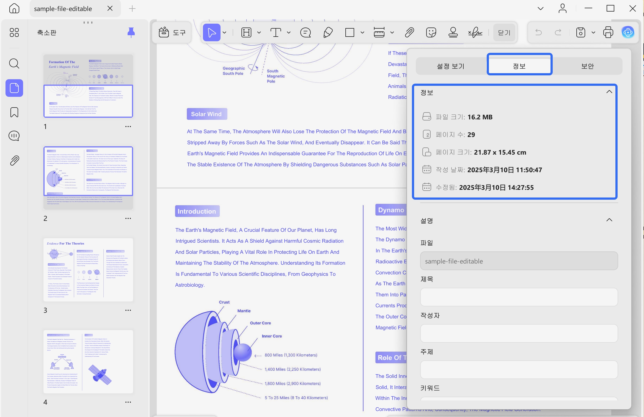
Task: Toggle the thumbnail panel pin
Action: 131,32
